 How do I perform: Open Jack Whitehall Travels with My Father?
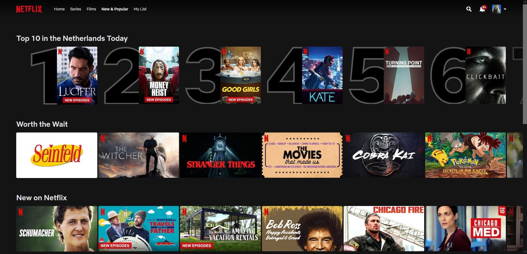(x=139, y=229)
